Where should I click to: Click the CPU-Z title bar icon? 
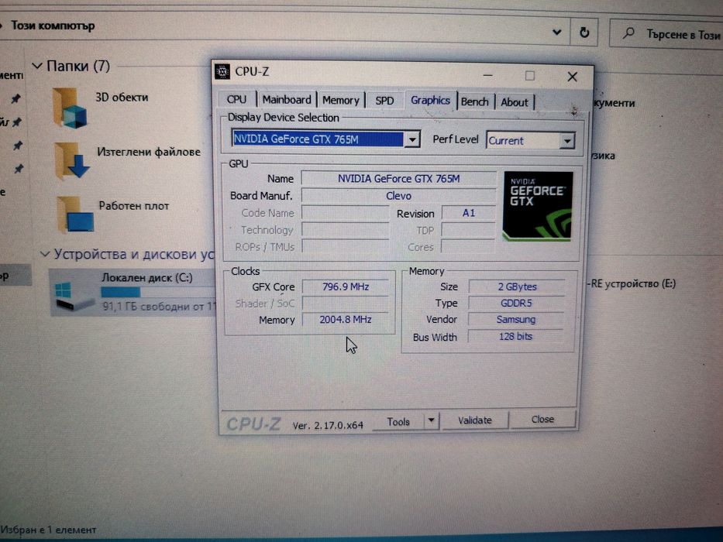click(222, 71)
